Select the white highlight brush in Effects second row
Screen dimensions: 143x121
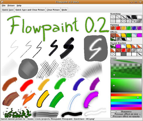(129, 39)
